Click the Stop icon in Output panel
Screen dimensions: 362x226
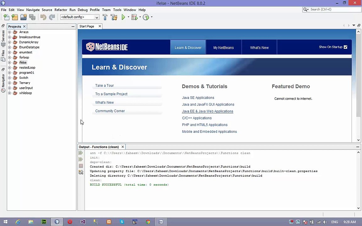point(81,166)
